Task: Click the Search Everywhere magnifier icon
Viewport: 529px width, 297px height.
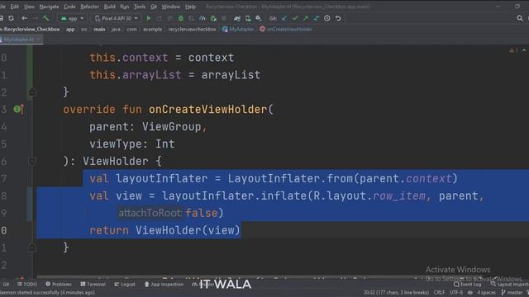Action: point(520,18)
